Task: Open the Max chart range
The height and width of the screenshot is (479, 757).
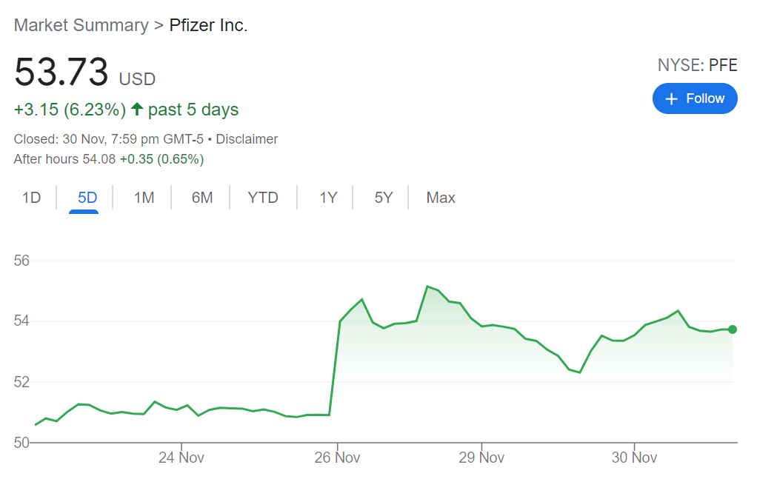Action: point(441,198)
